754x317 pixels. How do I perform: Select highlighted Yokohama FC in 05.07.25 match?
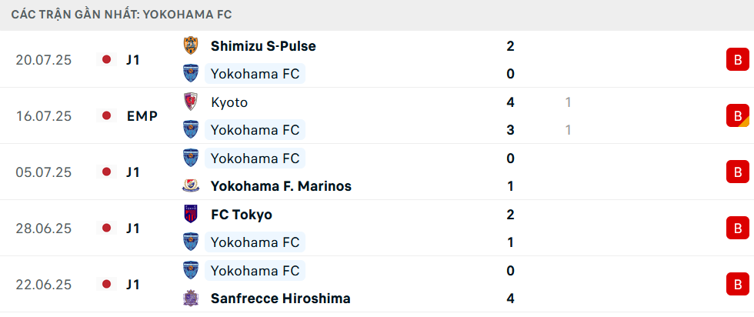tap(255, 158)
